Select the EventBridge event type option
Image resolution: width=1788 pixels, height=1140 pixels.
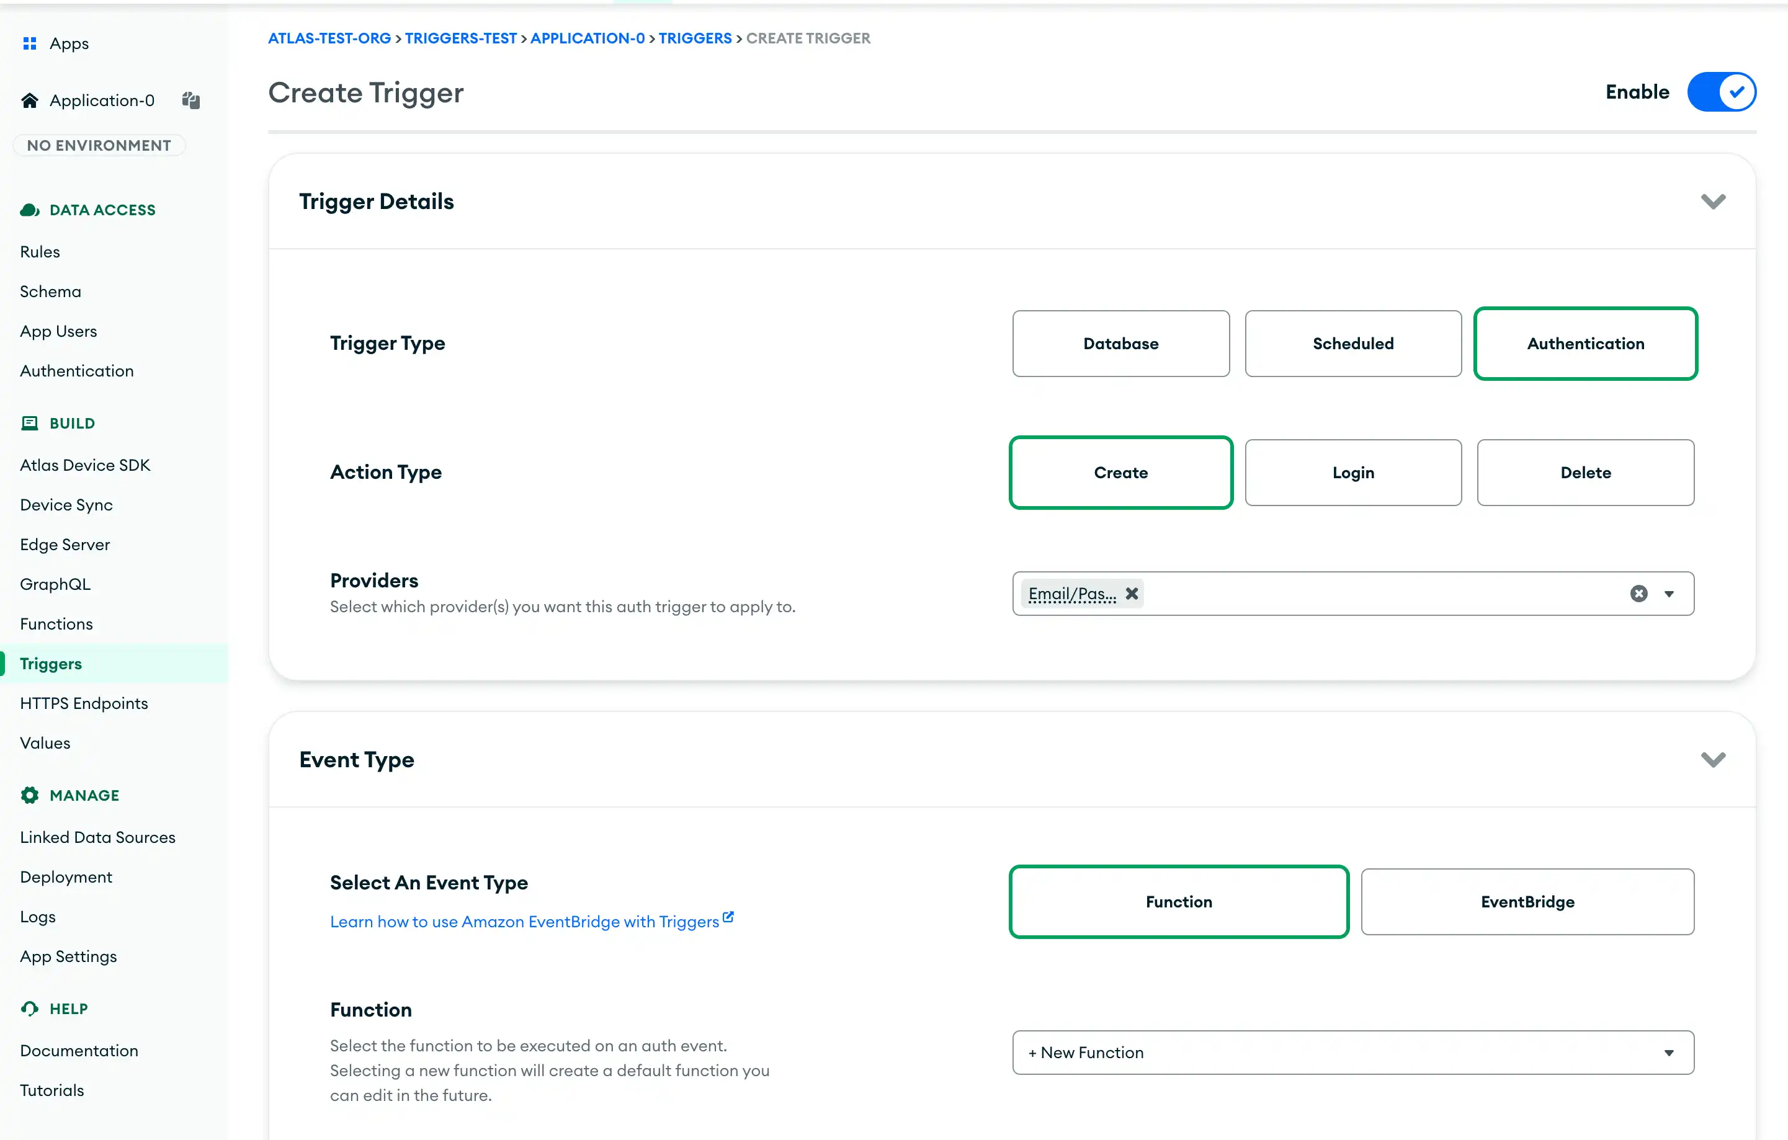pyautogui.click(x=1527, y=900)
